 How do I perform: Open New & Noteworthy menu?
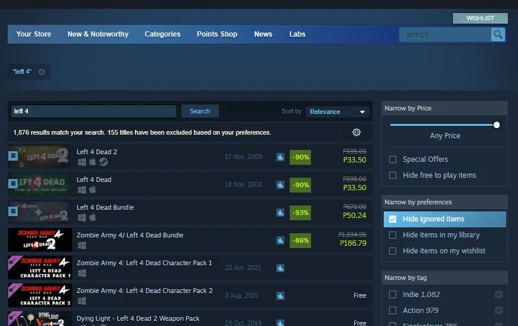coord(98,34)
